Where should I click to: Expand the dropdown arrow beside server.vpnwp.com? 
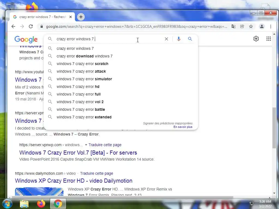[x=86, y=145]
